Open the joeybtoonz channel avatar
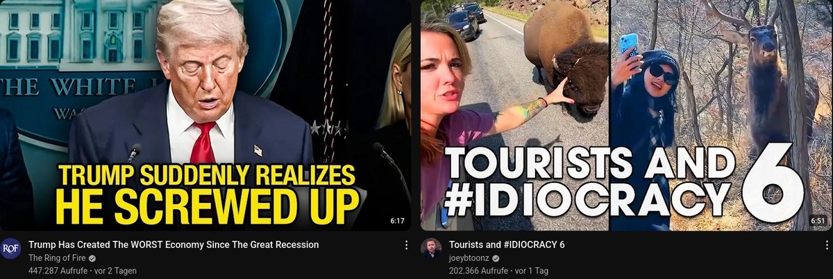Viewport: 833px width, 279px height. coord(431,249)
